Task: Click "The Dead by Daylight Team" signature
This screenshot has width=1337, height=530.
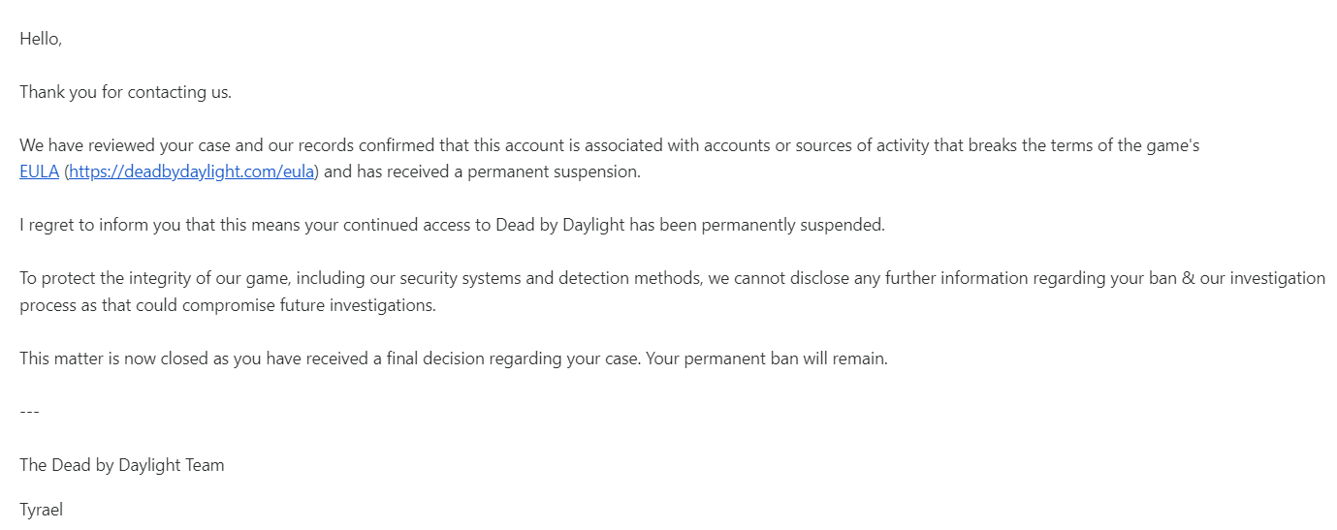Action: tap(122, 465)
